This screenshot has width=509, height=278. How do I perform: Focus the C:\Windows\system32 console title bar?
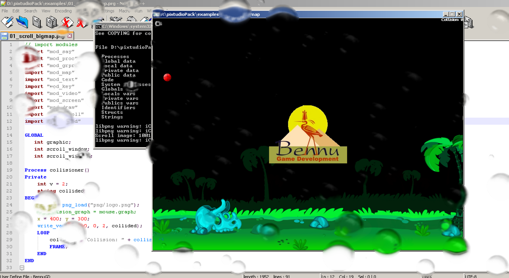(x=123, y=26)
